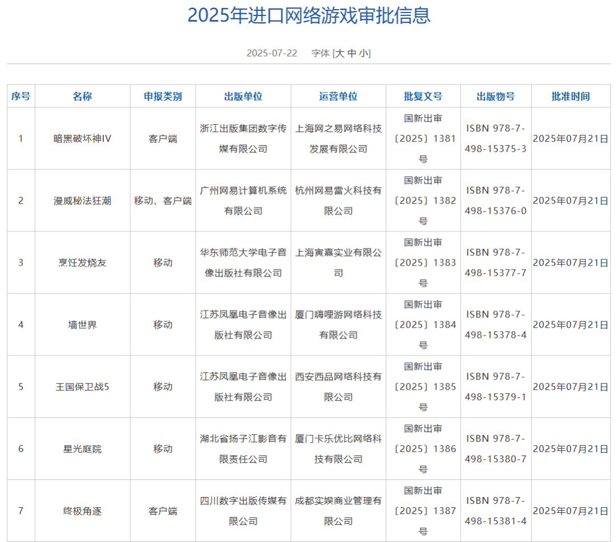The width and height of the screenshot is (616, 542).
Task: Click operator 上海网之易网络科技发展有限公司
Action: [x=338, y=138]
